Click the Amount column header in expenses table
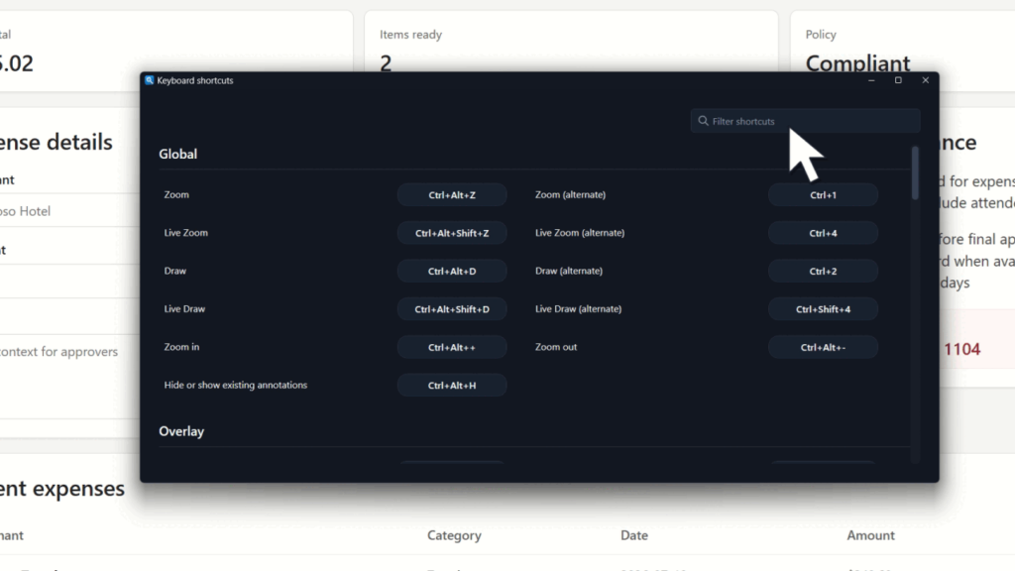Image resolution: width=1015 pixels, height=571 pixels. click(870, 535)
